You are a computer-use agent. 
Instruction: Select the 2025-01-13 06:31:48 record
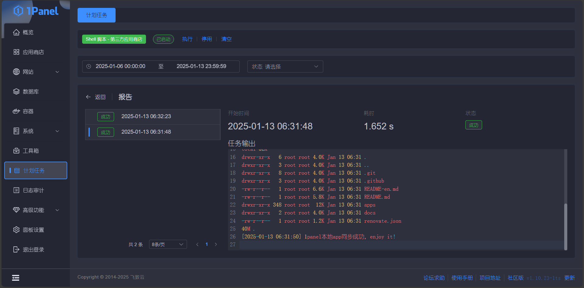coord(153,132)
